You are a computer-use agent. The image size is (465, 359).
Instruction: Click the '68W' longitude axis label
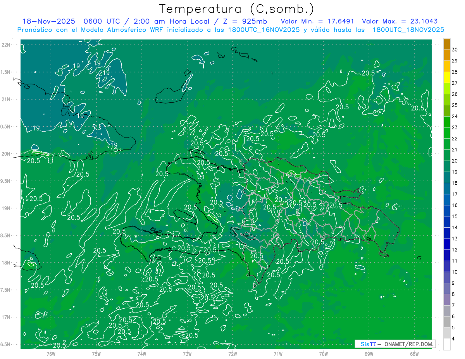pos(414,354)
